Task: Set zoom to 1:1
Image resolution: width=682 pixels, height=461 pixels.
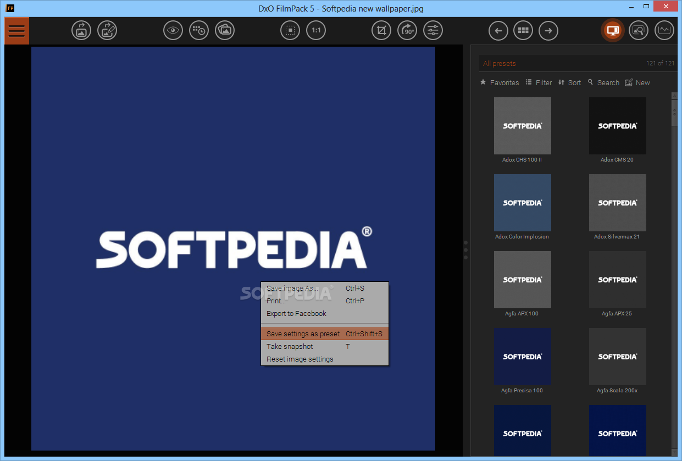Action: click(x=316, y=30)
